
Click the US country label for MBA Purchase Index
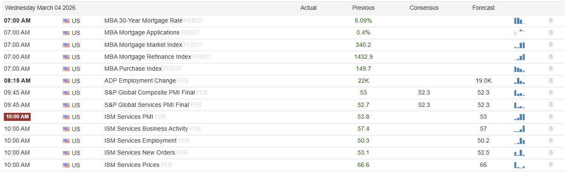pyautogui.click(x=76, y=69)
